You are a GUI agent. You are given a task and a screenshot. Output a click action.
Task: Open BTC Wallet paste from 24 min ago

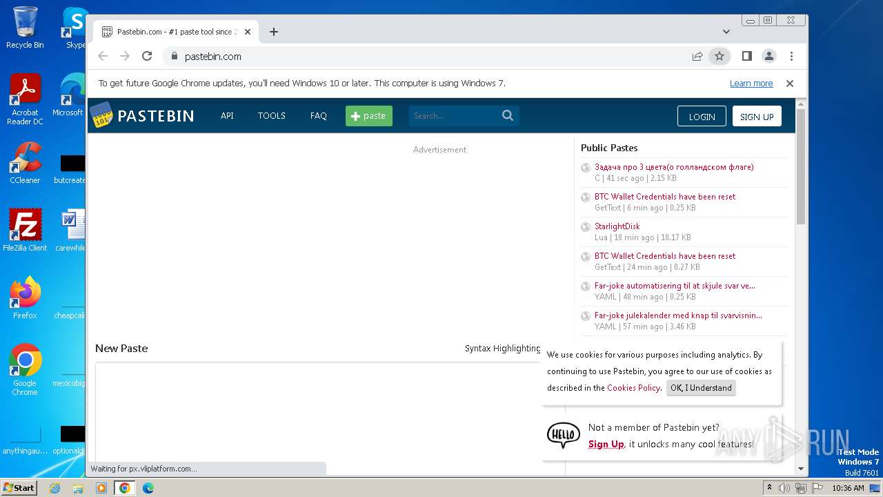(665, 256)
